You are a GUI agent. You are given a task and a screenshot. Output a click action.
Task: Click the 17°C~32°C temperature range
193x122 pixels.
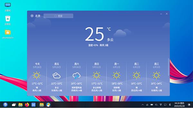pos(37,84)
